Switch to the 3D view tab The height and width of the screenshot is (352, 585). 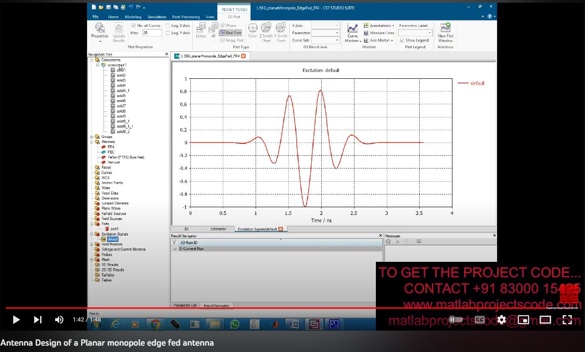(x=186, y=229)
